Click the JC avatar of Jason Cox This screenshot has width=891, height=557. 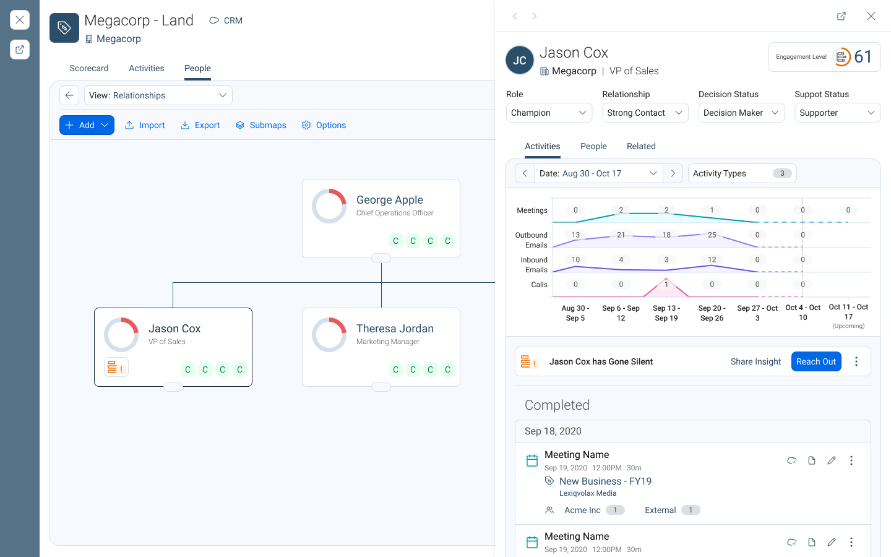[x=520, y=60]
